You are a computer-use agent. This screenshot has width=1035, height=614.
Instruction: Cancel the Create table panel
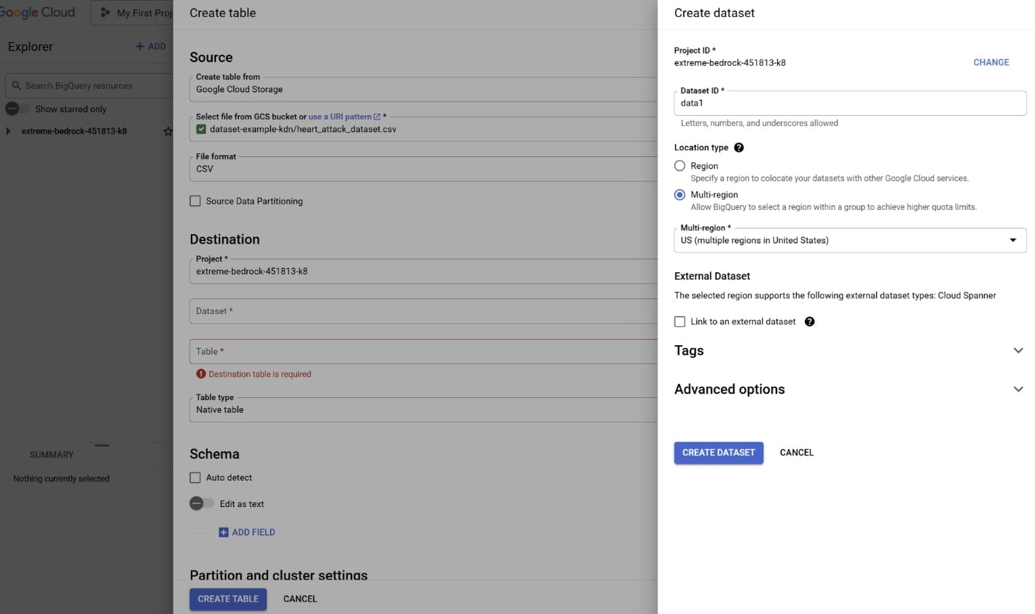300,599
